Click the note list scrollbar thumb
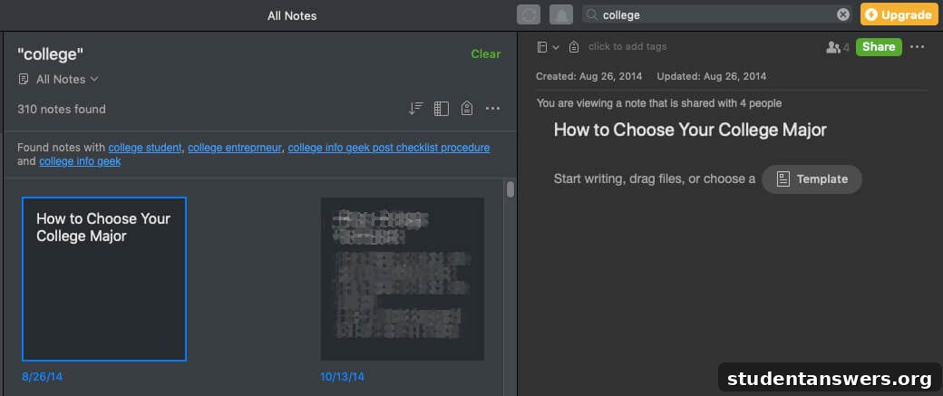The height and width of the screenshot is (396, 943). 510,189
